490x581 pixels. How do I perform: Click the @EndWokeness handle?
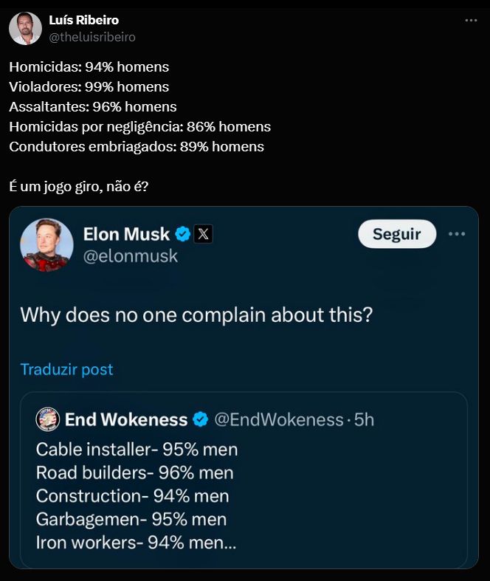click(x=279, y=420)
